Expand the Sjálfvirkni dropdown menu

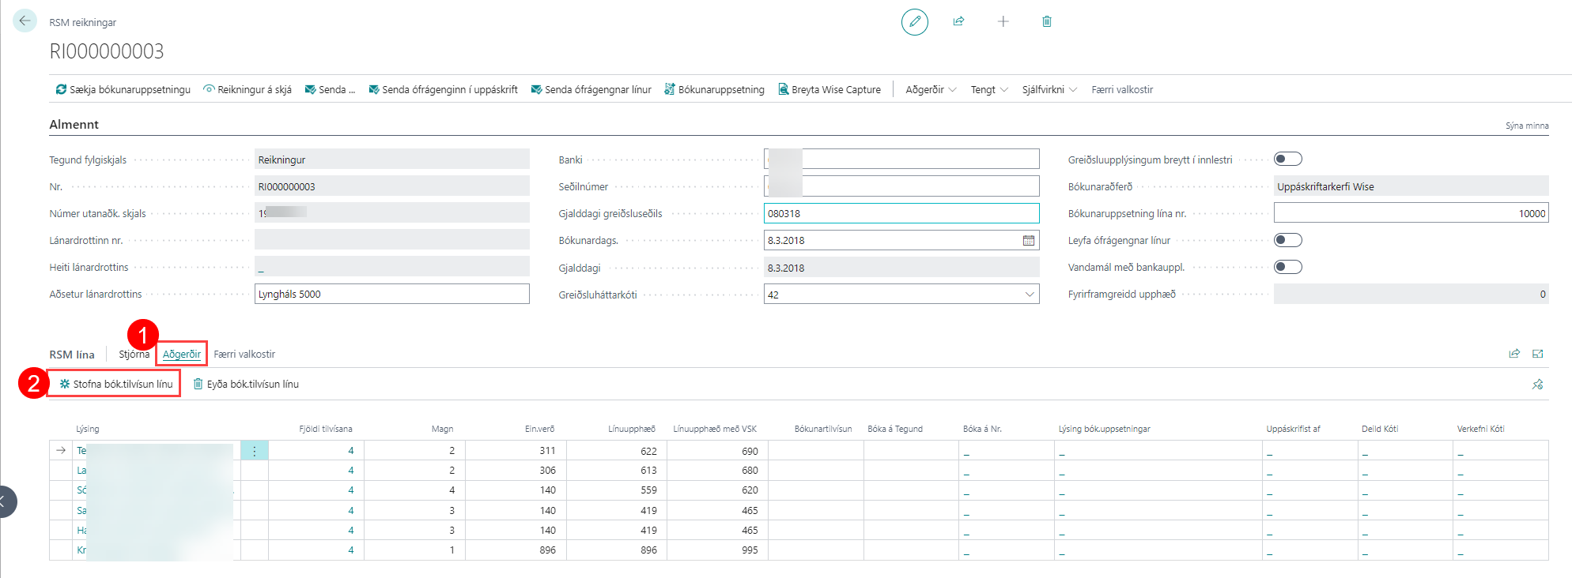(x=1049, y=90)
